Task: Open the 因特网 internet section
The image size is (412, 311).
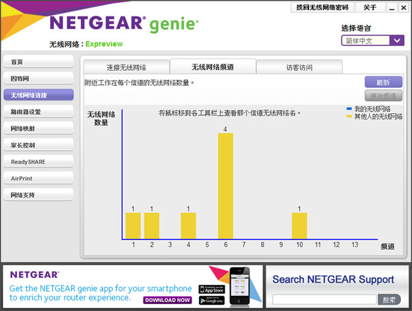Action: click(38, 78)
